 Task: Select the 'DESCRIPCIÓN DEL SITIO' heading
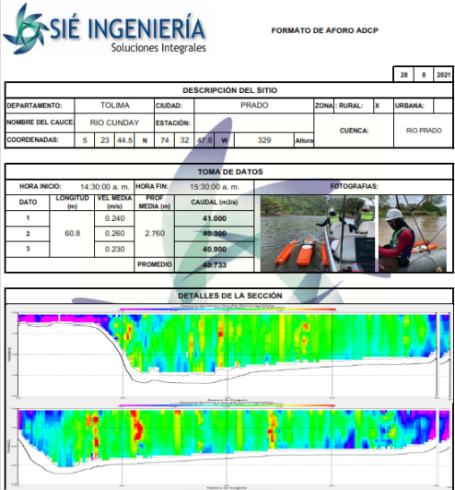click(x=229, y=90)
